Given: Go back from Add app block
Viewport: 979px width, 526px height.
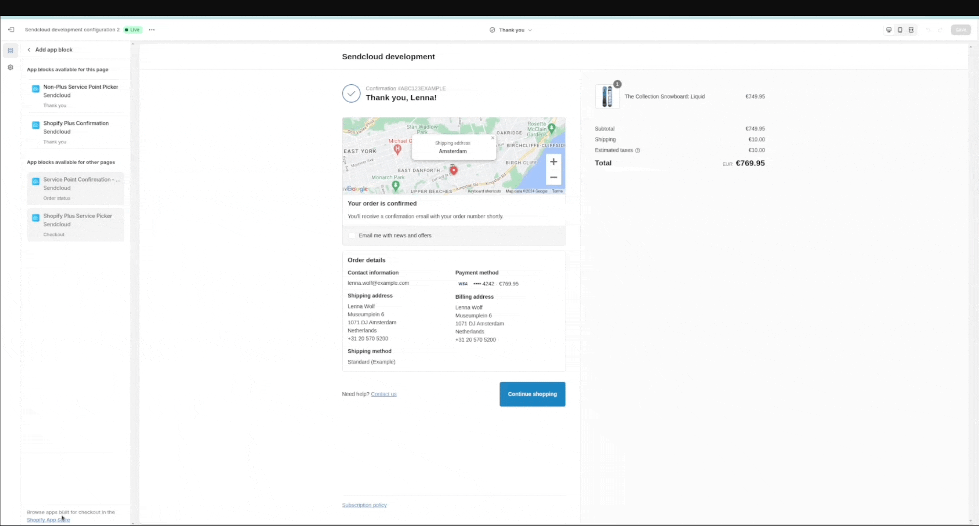Looking at the screenshot, I should [x=29, y=50].
